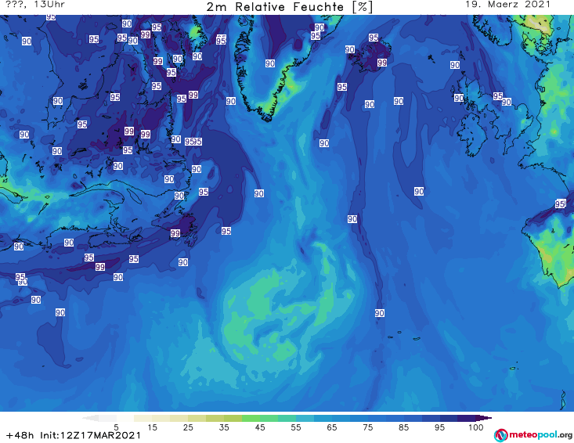Select the '+48h Init:12Z17MAR2021' forecast label
The image size is (574, 443).
point(73,435)
